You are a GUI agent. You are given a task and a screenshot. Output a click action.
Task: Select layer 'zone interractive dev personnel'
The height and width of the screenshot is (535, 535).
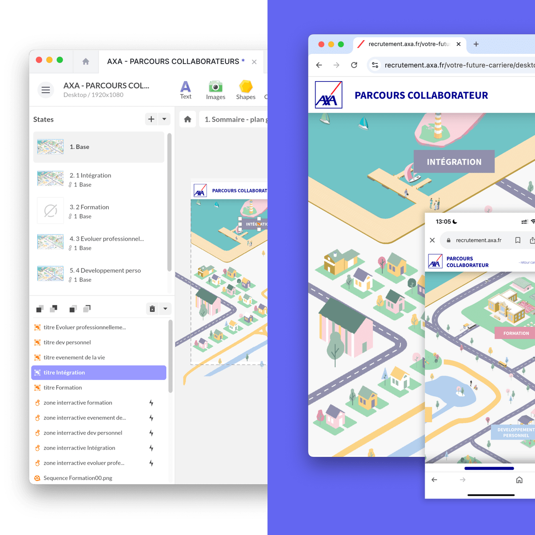99,433
